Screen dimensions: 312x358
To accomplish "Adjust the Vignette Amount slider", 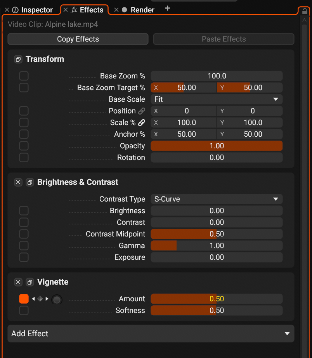I will [217, 299].
